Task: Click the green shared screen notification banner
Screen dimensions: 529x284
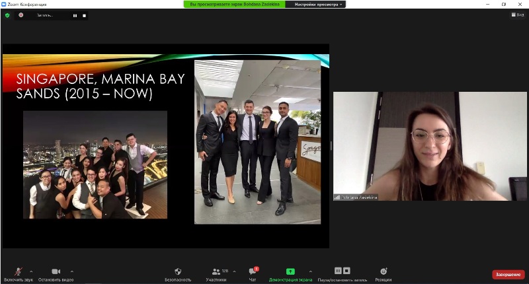Action: tap(235, 5)
